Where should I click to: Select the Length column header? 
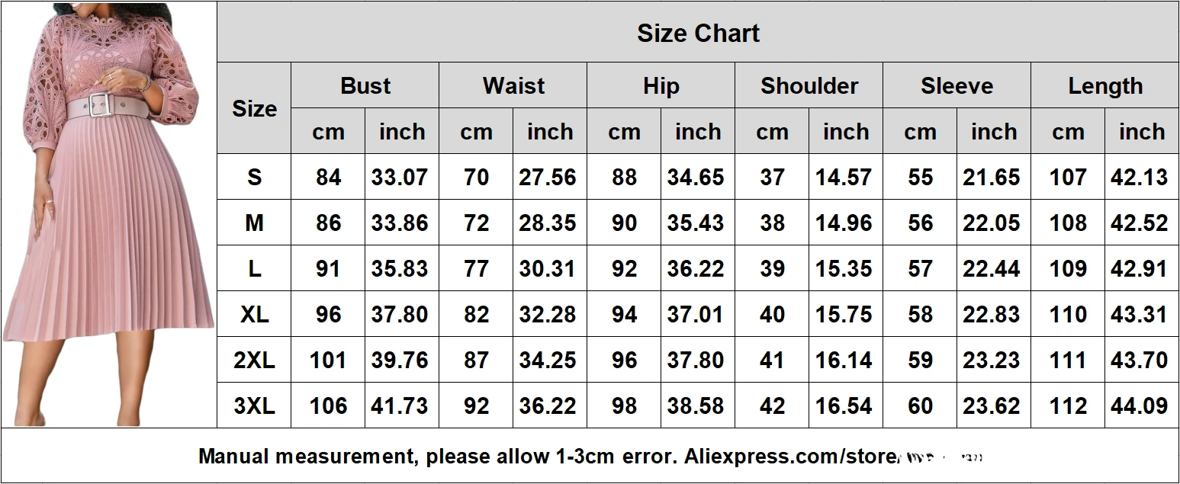(1104, 86)
